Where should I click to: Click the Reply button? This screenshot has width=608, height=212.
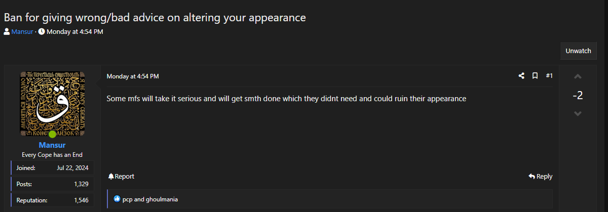coord(541,177)
